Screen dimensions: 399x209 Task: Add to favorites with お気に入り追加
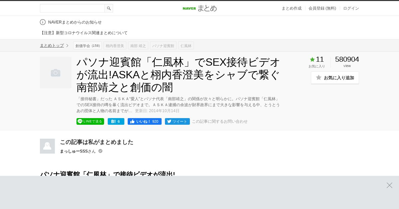(x=335, y=78)
